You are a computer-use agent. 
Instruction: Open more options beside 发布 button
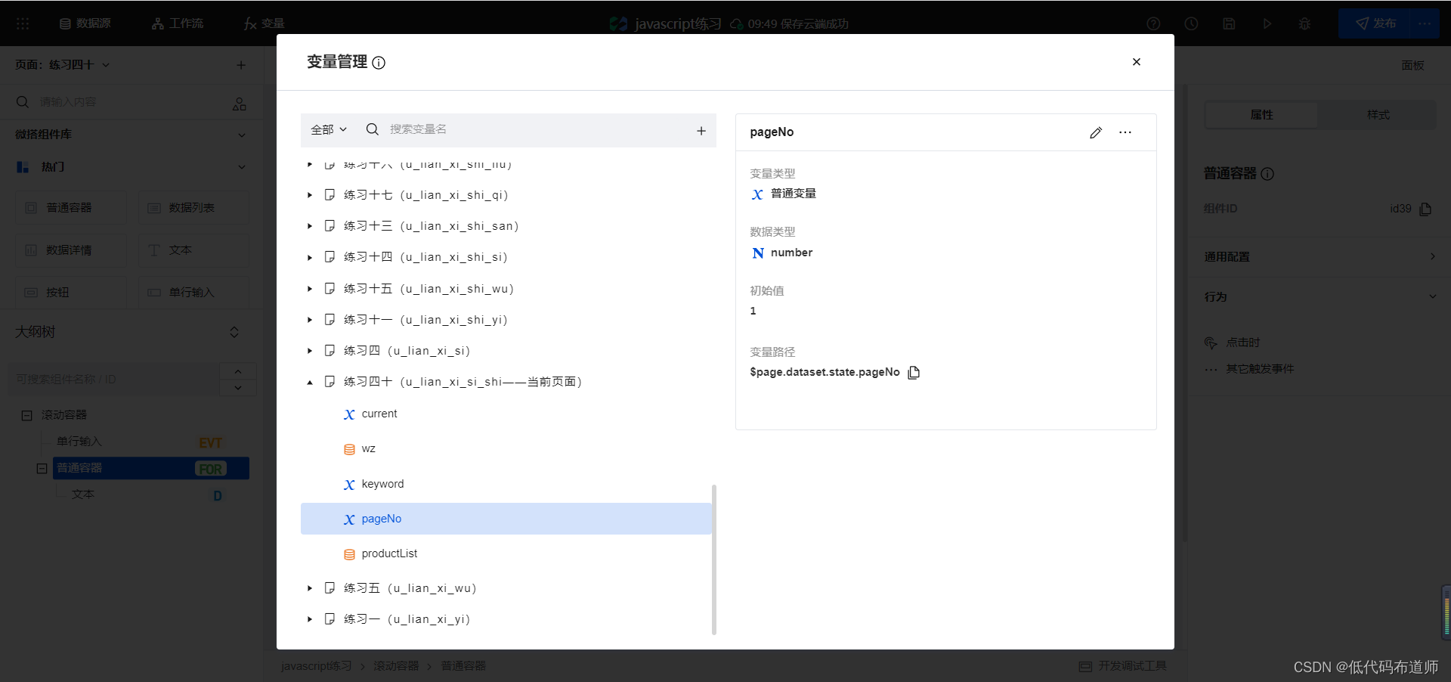[1425, 23]
